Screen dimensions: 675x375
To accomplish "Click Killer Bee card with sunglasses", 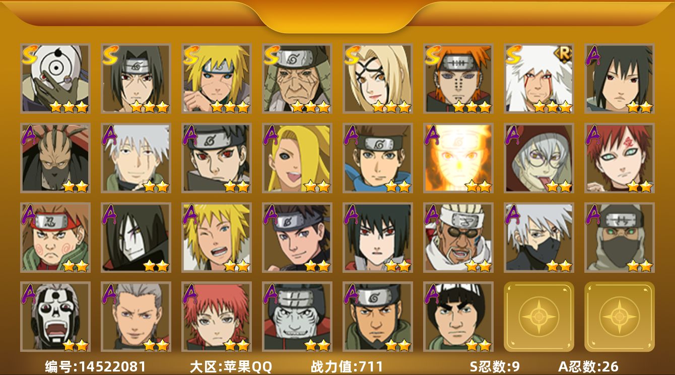I will 458,237.
